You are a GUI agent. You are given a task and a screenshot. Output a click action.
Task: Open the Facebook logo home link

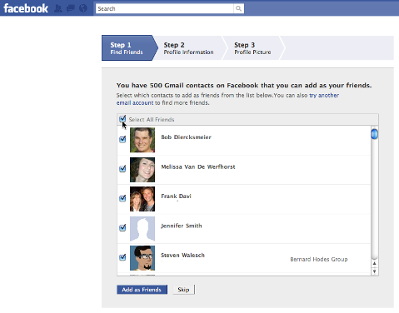click(26, 8)
